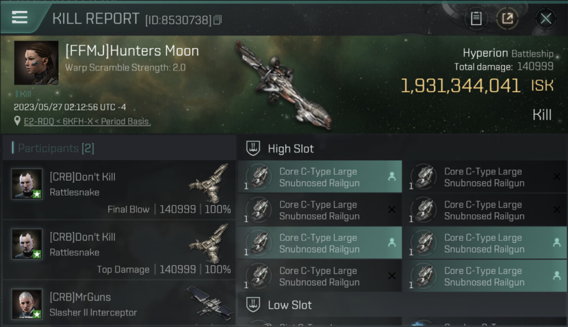The height and width of the screenshot is (327, 568).
Task: Open the Low Slot section header
Action: pos(290,305)
